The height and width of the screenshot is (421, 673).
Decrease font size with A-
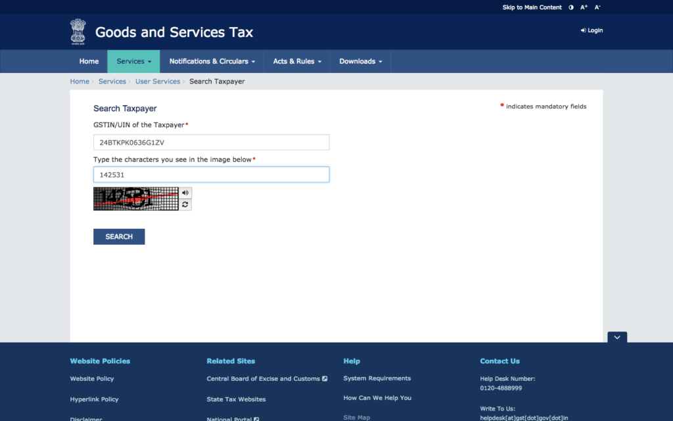(597, 7)
